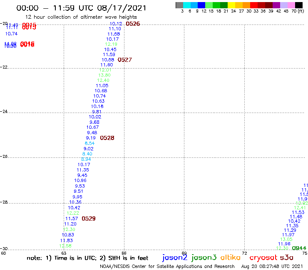
Task: Click the 8.94 wave height reading
Action: pos(86,159)
